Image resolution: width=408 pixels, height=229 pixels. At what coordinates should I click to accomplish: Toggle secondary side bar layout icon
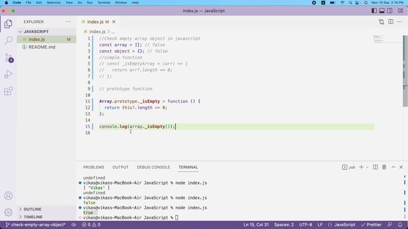390,11
